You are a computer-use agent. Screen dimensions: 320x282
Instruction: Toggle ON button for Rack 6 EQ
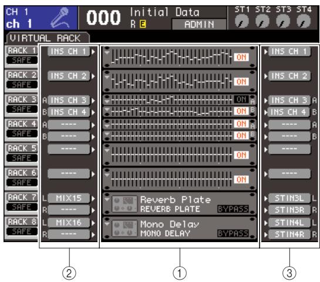coord(241,179)
